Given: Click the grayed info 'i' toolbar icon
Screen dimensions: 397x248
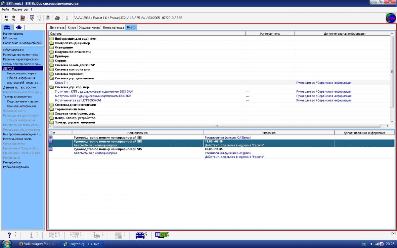Looking at the screenshot, I should (x=66, y=18).
